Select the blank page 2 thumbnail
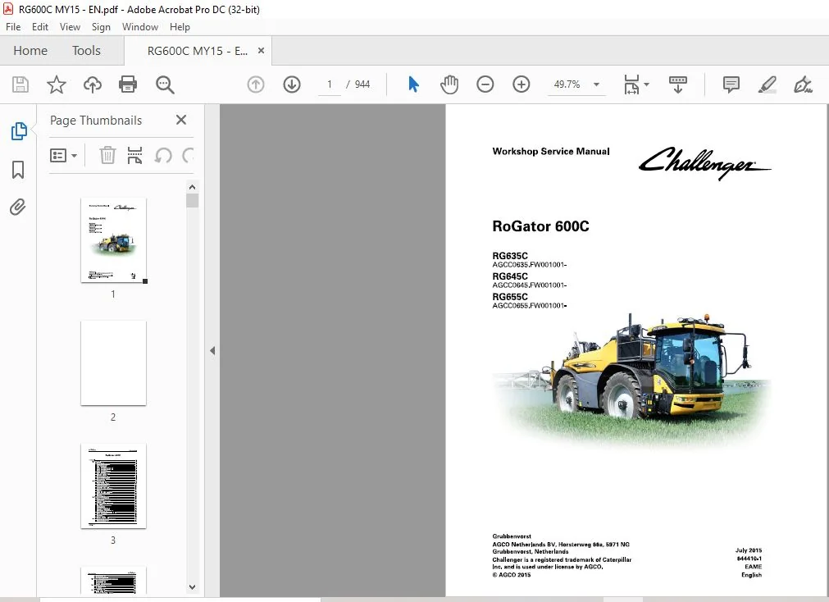 [x=113, y=363]
